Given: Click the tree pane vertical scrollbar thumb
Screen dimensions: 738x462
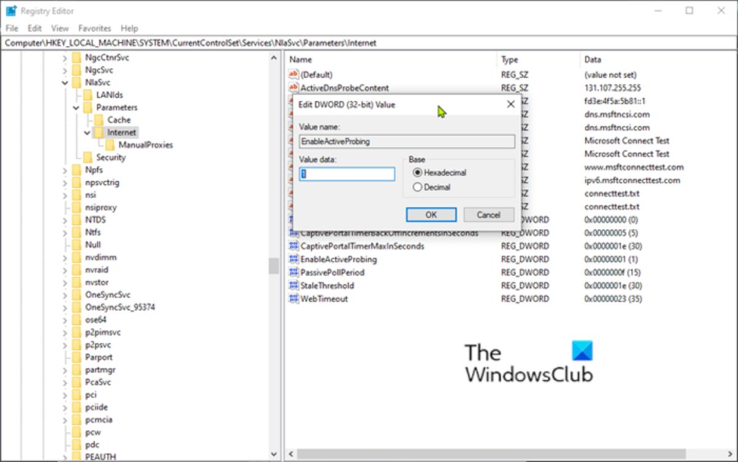Looking at the screenshot, I should tap(274, 265).
